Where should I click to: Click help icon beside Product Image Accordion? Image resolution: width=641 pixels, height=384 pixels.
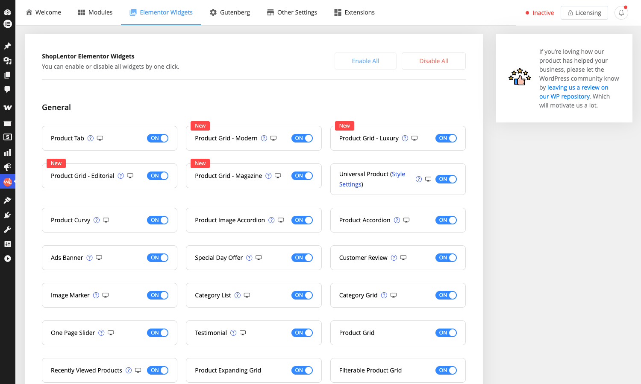click(x=271, y=220)
